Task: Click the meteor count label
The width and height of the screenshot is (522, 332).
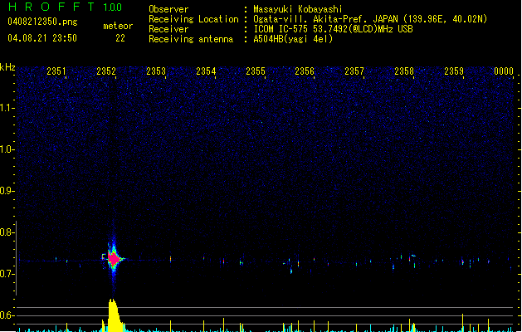Action: [x=118, y=26]
